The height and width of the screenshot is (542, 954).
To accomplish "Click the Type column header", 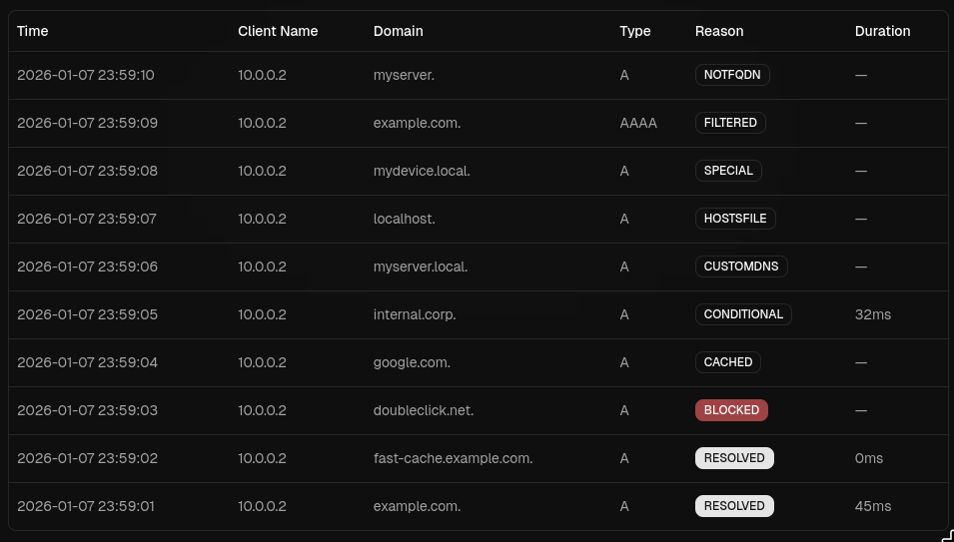I will click(634, 31).
